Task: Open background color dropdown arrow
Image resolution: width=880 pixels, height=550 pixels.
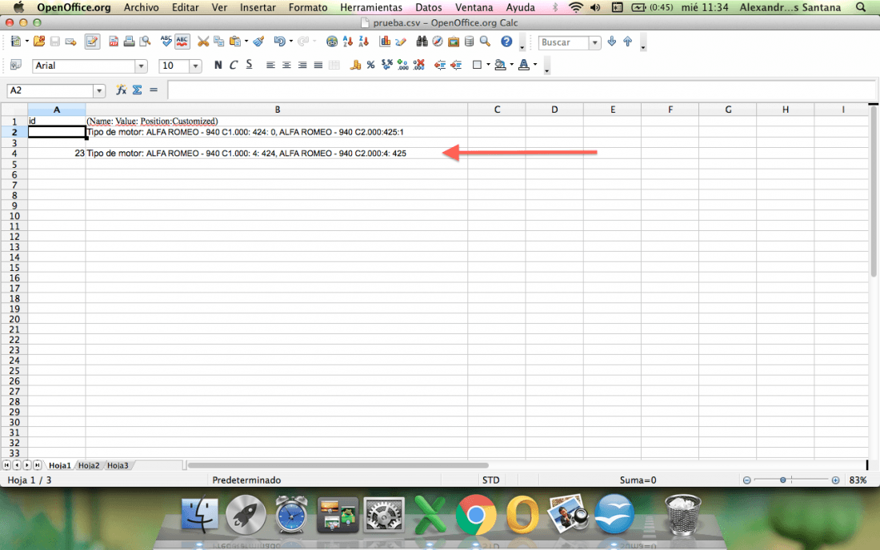Action: point(512,65)
